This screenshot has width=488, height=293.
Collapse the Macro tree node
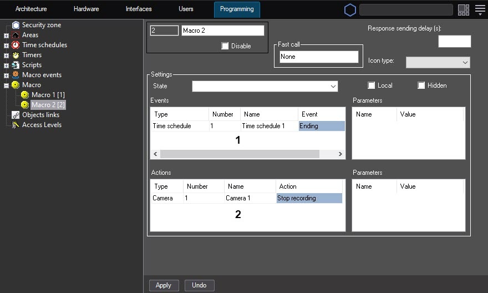[6, 85]
